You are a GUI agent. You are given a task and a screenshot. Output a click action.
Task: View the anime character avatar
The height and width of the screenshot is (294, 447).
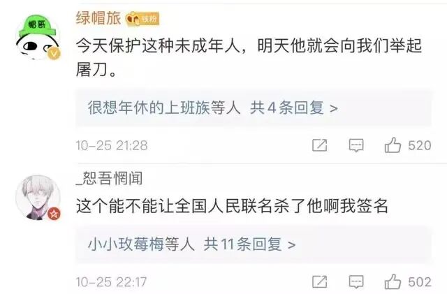pos(38,198)
